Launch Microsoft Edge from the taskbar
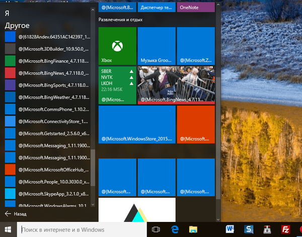 pos(175,229)
